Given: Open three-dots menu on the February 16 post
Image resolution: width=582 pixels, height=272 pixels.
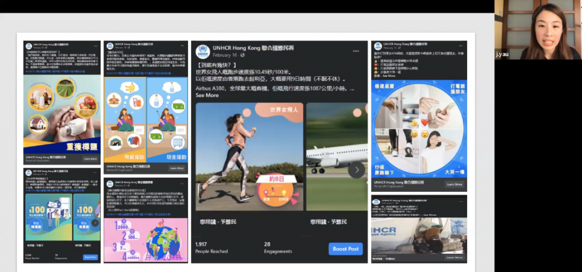Looking at the screenshot, I should pos(356,51).
